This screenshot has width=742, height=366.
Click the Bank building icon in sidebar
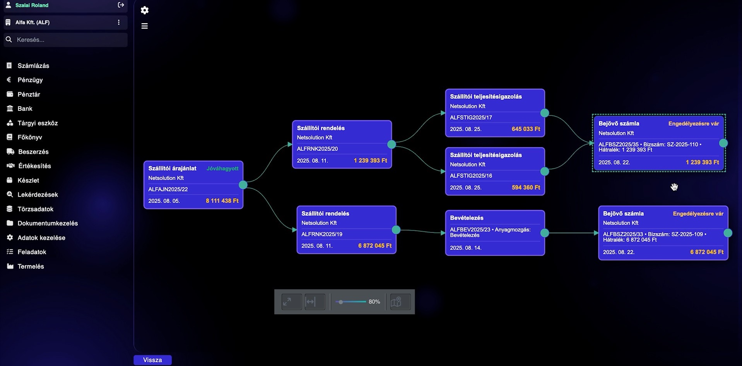(10, 108)
